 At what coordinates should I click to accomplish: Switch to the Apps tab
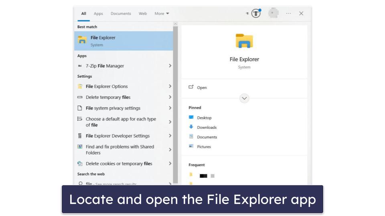[98, 14]
